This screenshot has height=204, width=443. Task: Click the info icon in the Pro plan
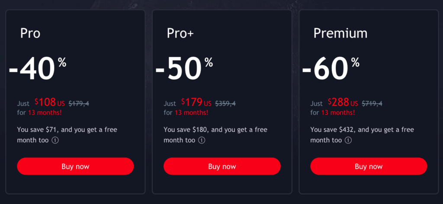[55, 140]
